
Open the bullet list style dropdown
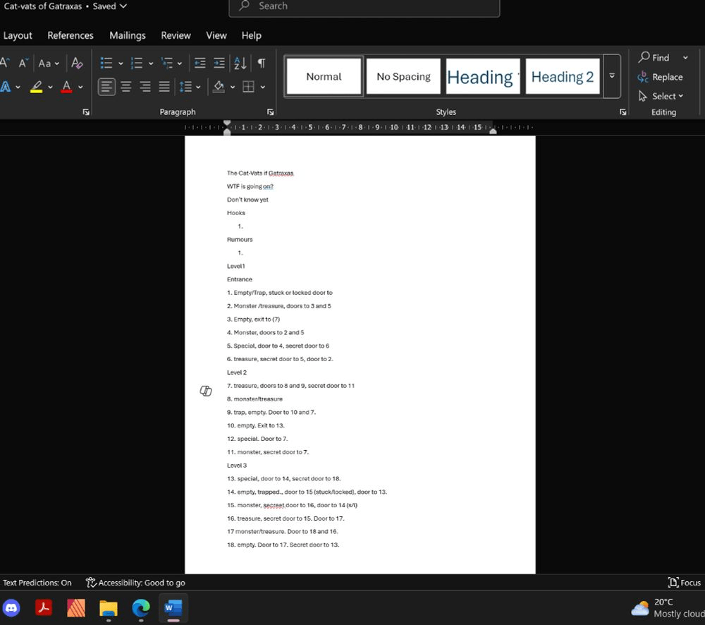[x=121, y=63]
